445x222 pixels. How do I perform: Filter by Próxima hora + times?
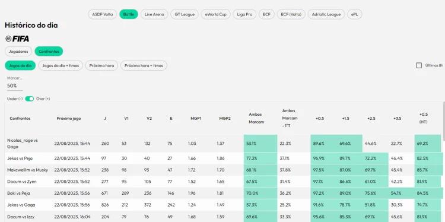point(144,65)
